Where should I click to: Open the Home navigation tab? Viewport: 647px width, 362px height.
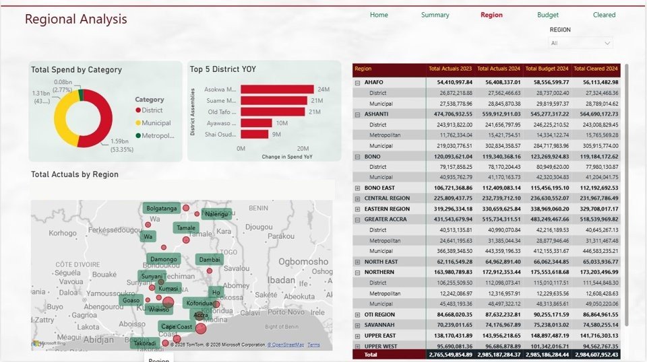point(379,15)
